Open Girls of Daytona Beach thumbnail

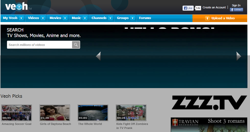tap(55, 113)
